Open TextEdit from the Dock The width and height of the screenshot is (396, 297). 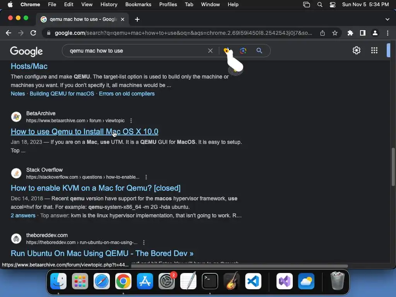point(188,281)
